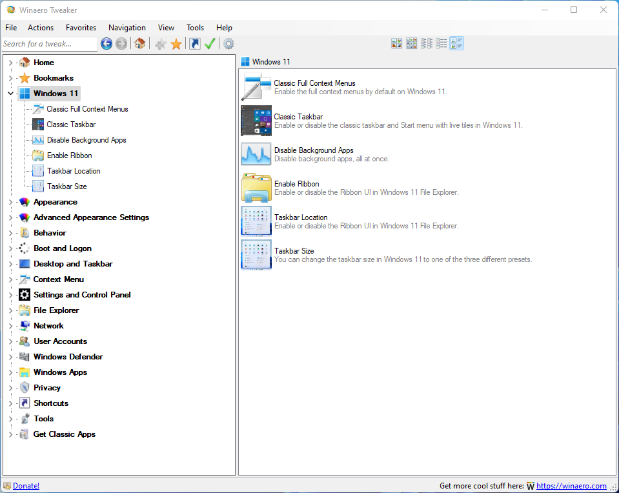Click Taskbar Size thumbnail in right pane

click(x=256, y=255)
